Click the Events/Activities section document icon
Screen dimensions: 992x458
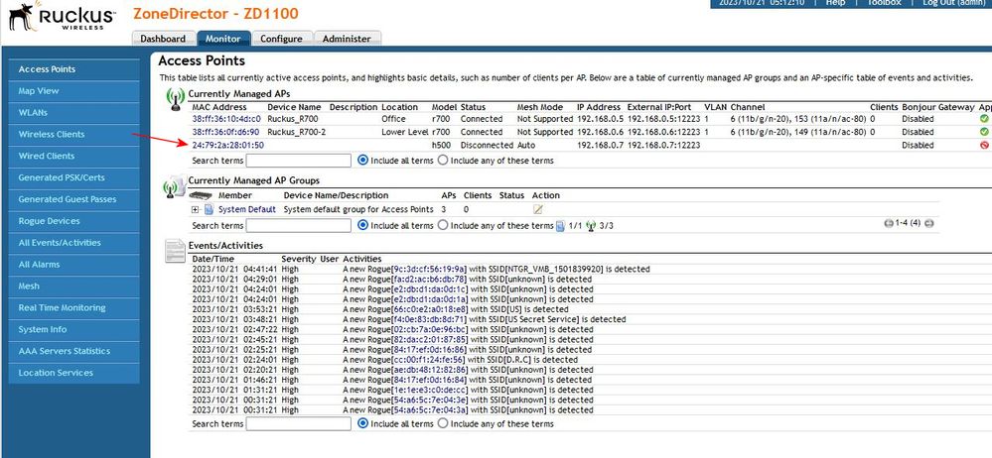pos(174,251)
